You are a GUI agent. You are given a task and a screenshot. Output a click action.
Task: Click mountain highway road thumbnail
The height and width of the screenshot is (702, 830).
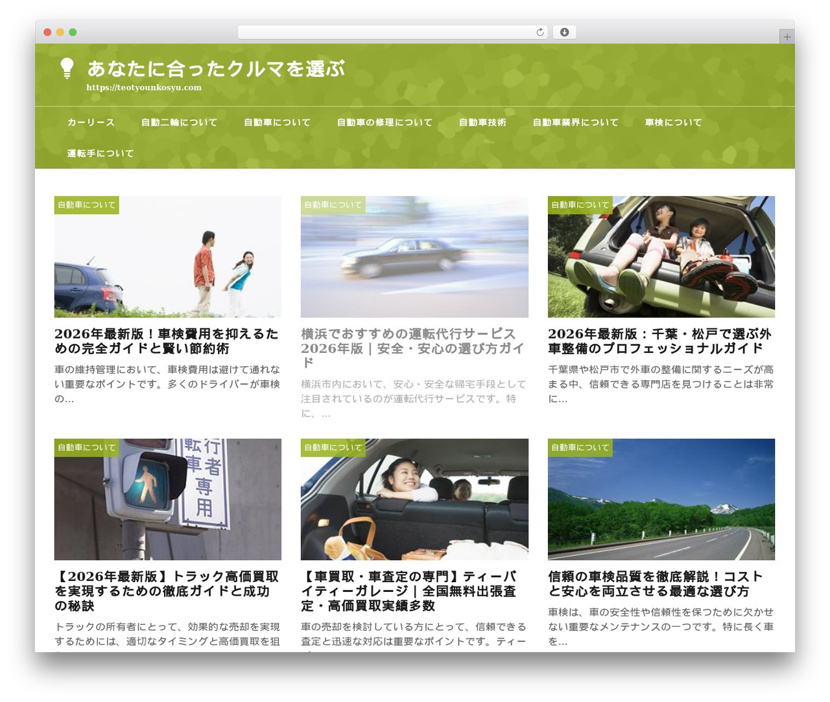[661, 499]
